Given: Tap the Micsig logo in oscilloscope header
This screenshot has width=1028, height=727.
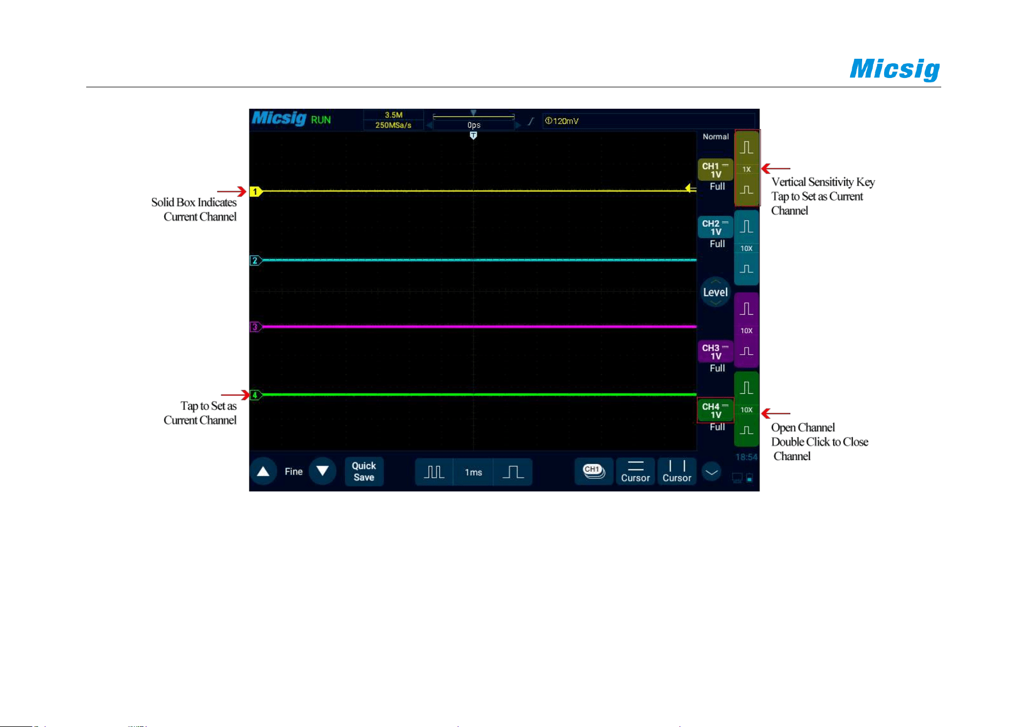Looking at the screenshot, I should click(x=279, y=119).
